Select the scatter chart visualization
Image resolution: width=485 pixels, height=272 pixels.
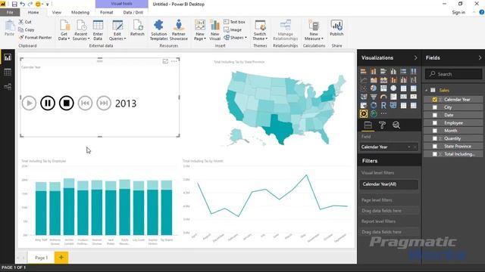[x=364, y=88]
